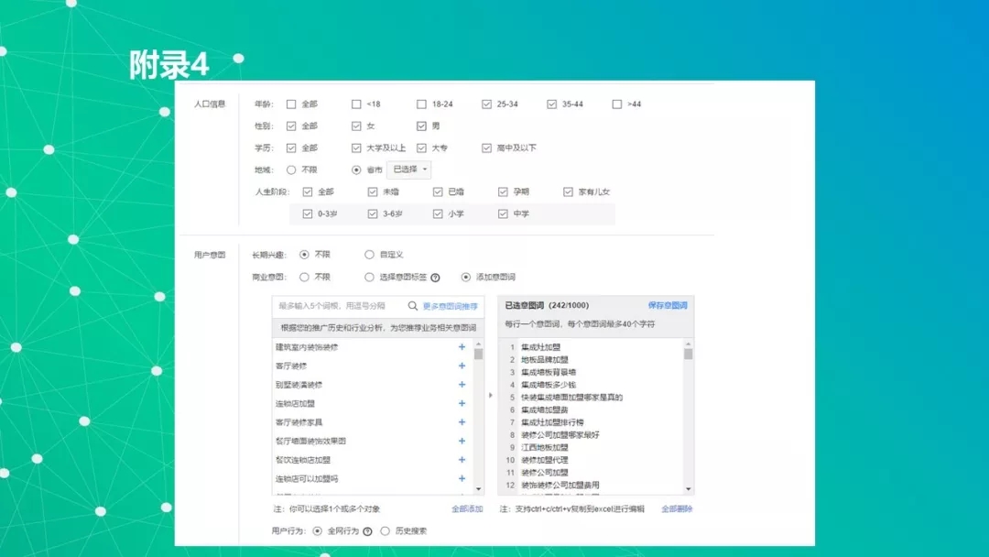Click 更多意图词推荐 link
This screenshot has height=557, width=989.
[x=450, y=306]
